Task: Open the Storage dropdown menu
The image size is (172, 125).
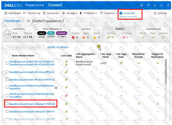Action: (x=70, y=13)
